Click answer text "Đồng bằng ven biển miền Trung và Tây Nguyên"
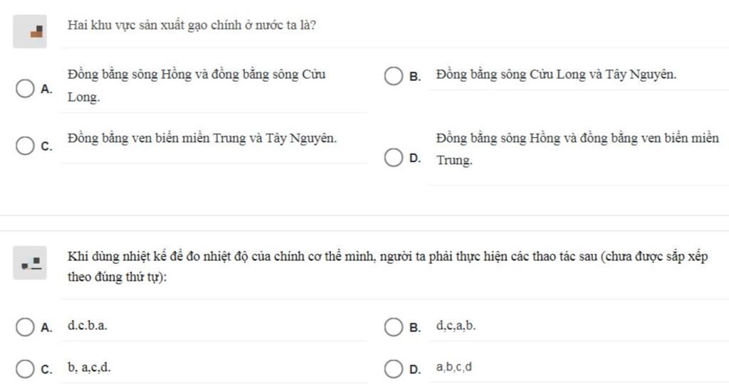The width and height of the screenshot is (729, 384). [202, 138]
